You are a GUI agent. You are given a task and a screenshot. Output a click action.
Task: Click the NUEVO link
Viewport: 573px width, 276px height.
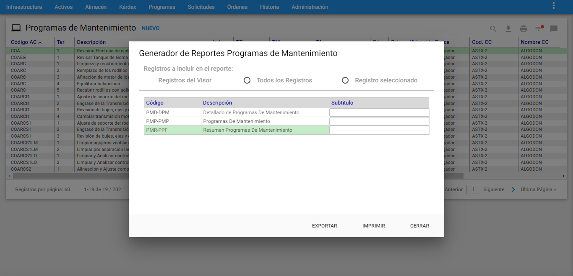(x=151, y=28)
